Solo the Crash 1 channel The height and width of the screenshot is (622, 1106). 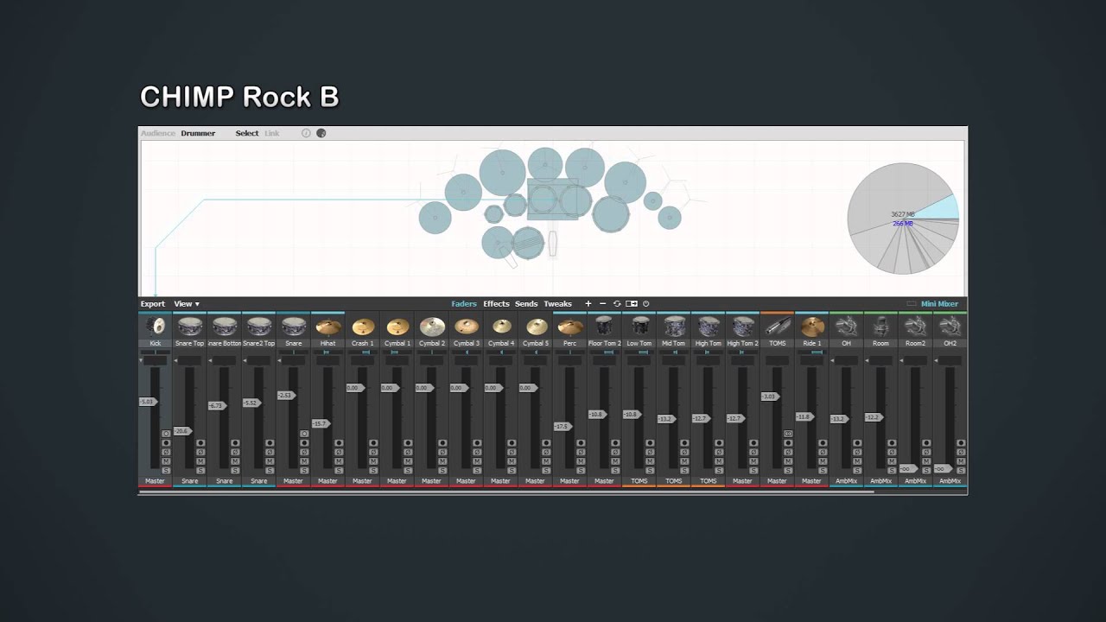coord(373,471)
